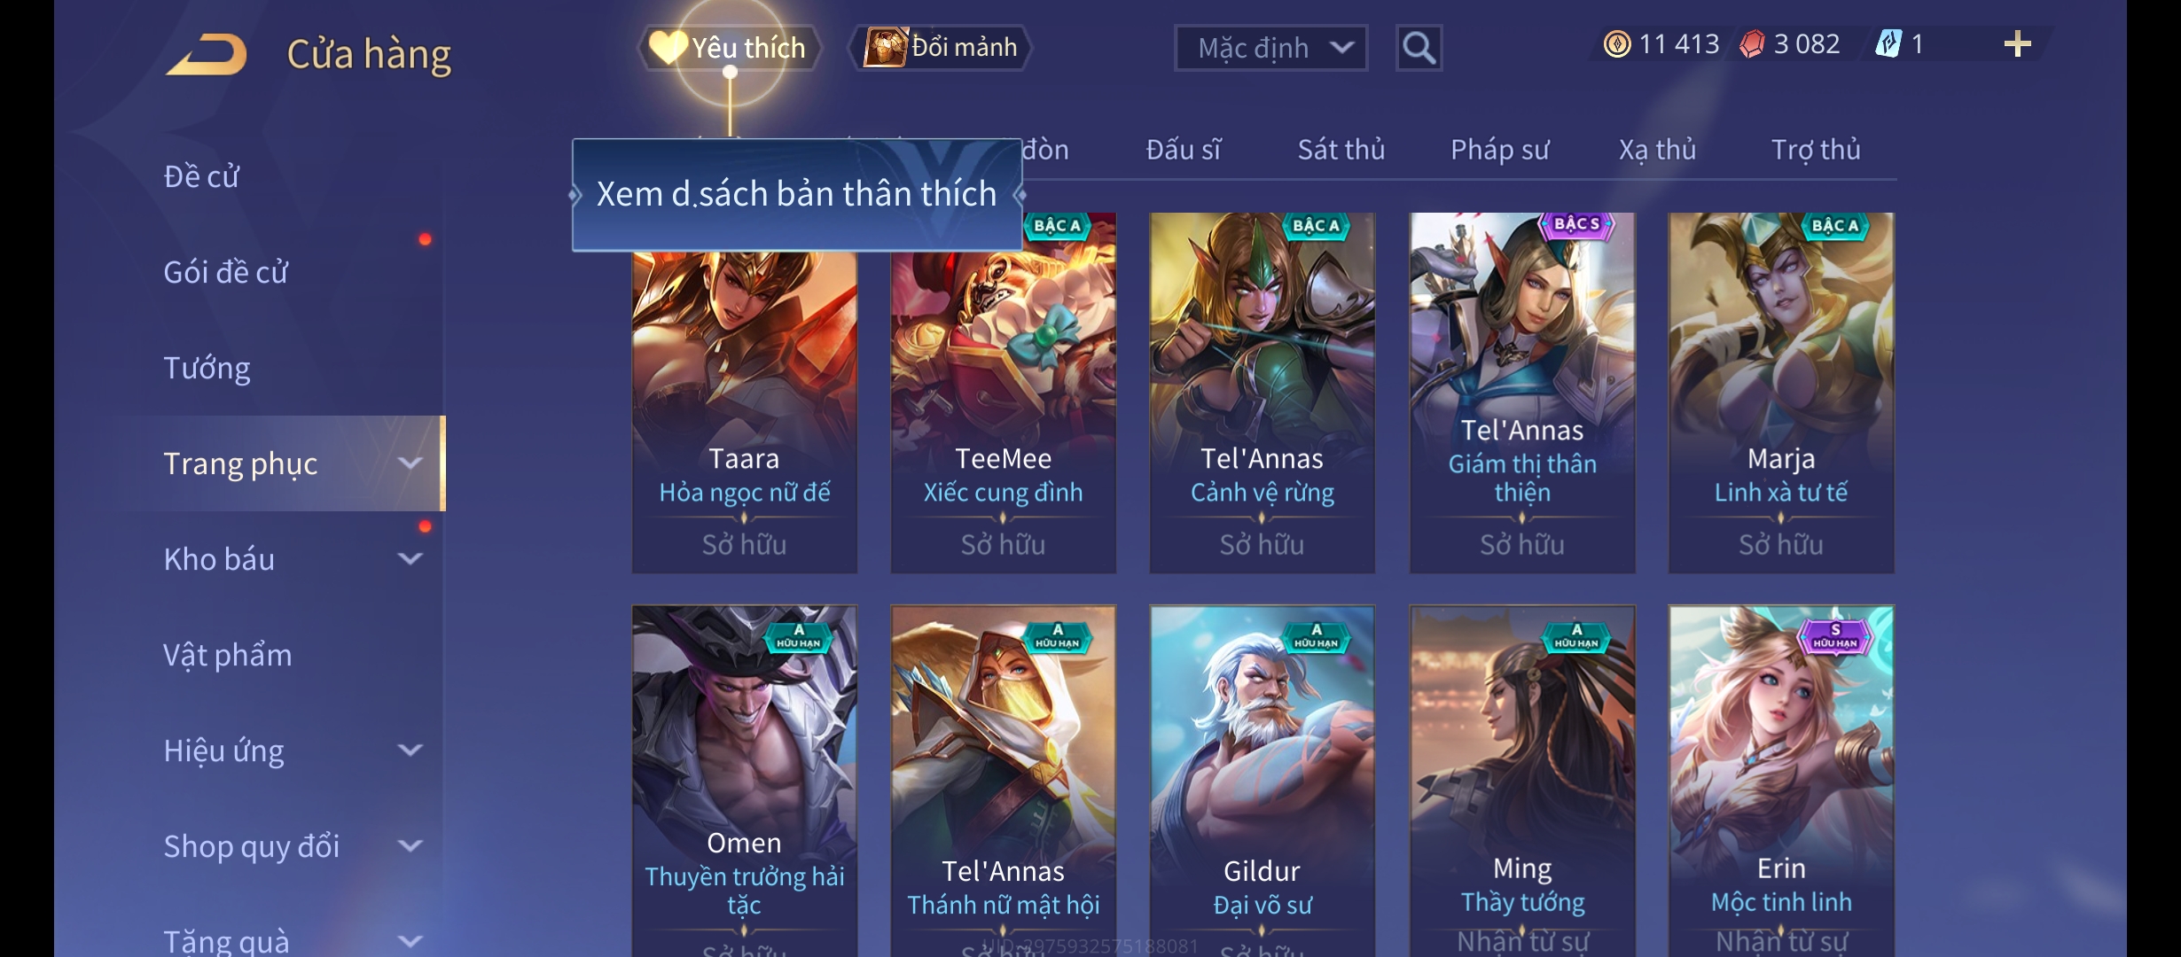Expand the Shop quy đổi submenu

tap(410, 846)
